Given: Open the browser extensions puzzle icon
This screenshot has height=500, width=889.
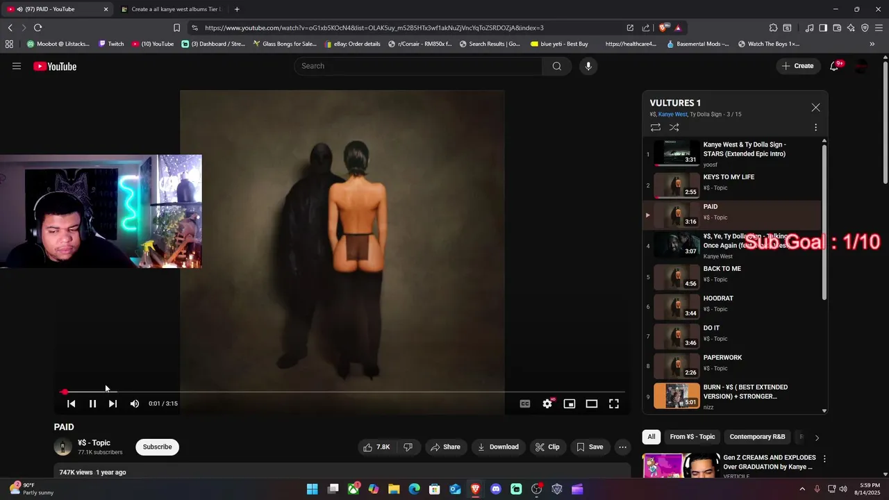Looking at the screenshot, I should click(773, 28).
